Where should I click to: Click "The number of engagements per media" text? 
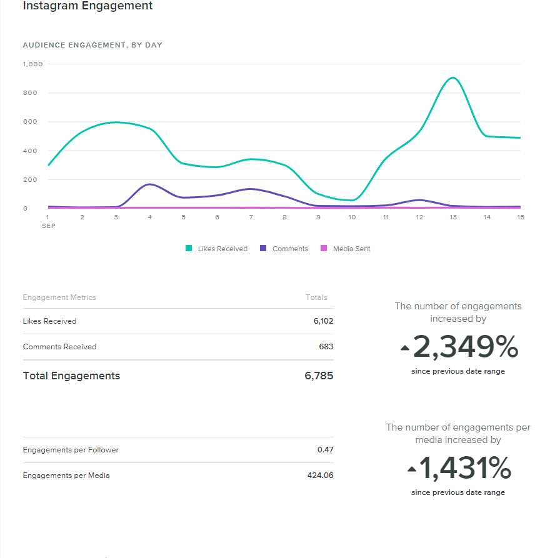coord(458,434)
